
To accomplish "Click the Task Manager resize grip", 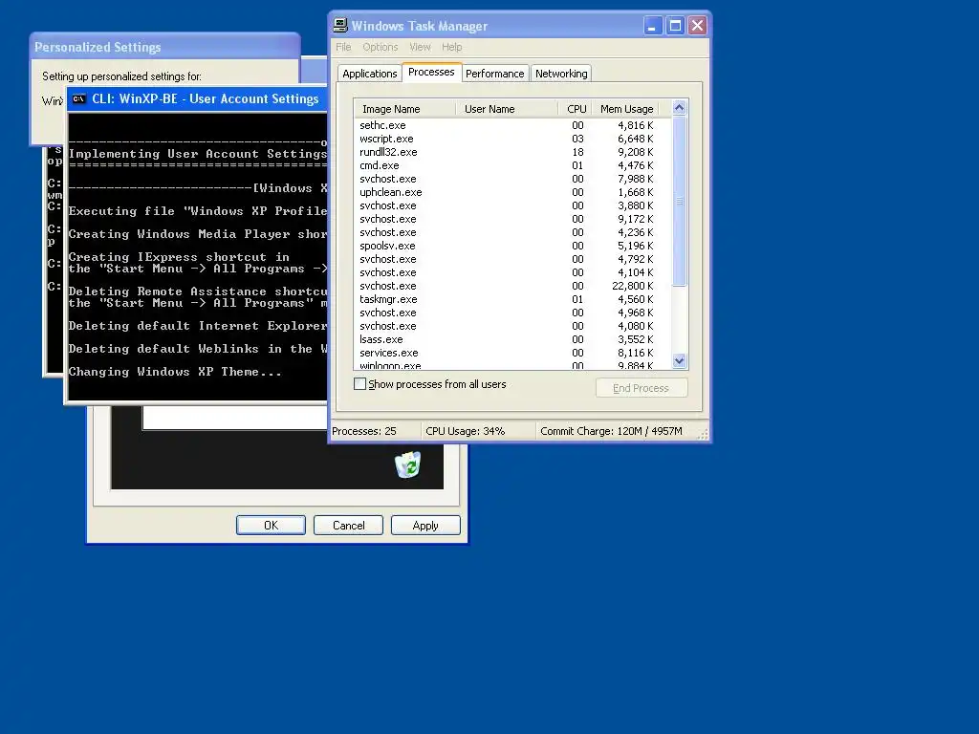I will pos(703,434).
